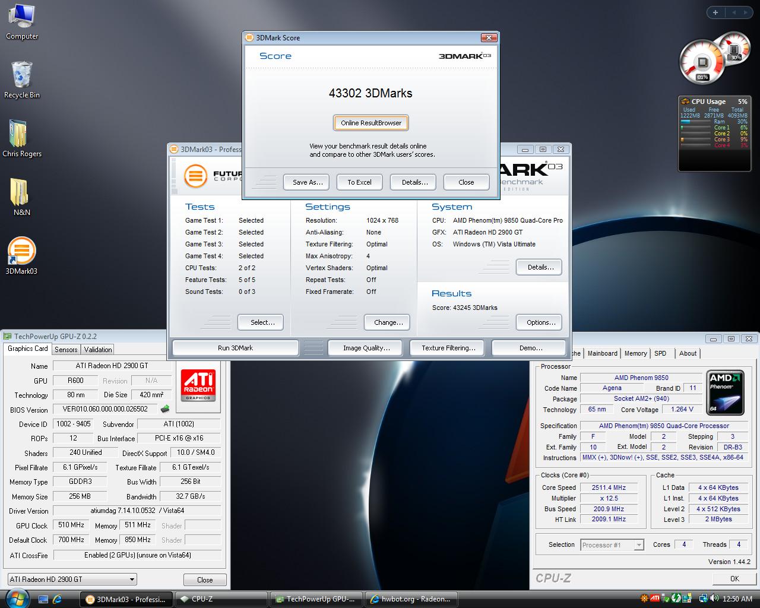The height and width of the screenshot is (608, 760).
Task: Click the ATI CrossFire status field
Action: coord(137,555)
